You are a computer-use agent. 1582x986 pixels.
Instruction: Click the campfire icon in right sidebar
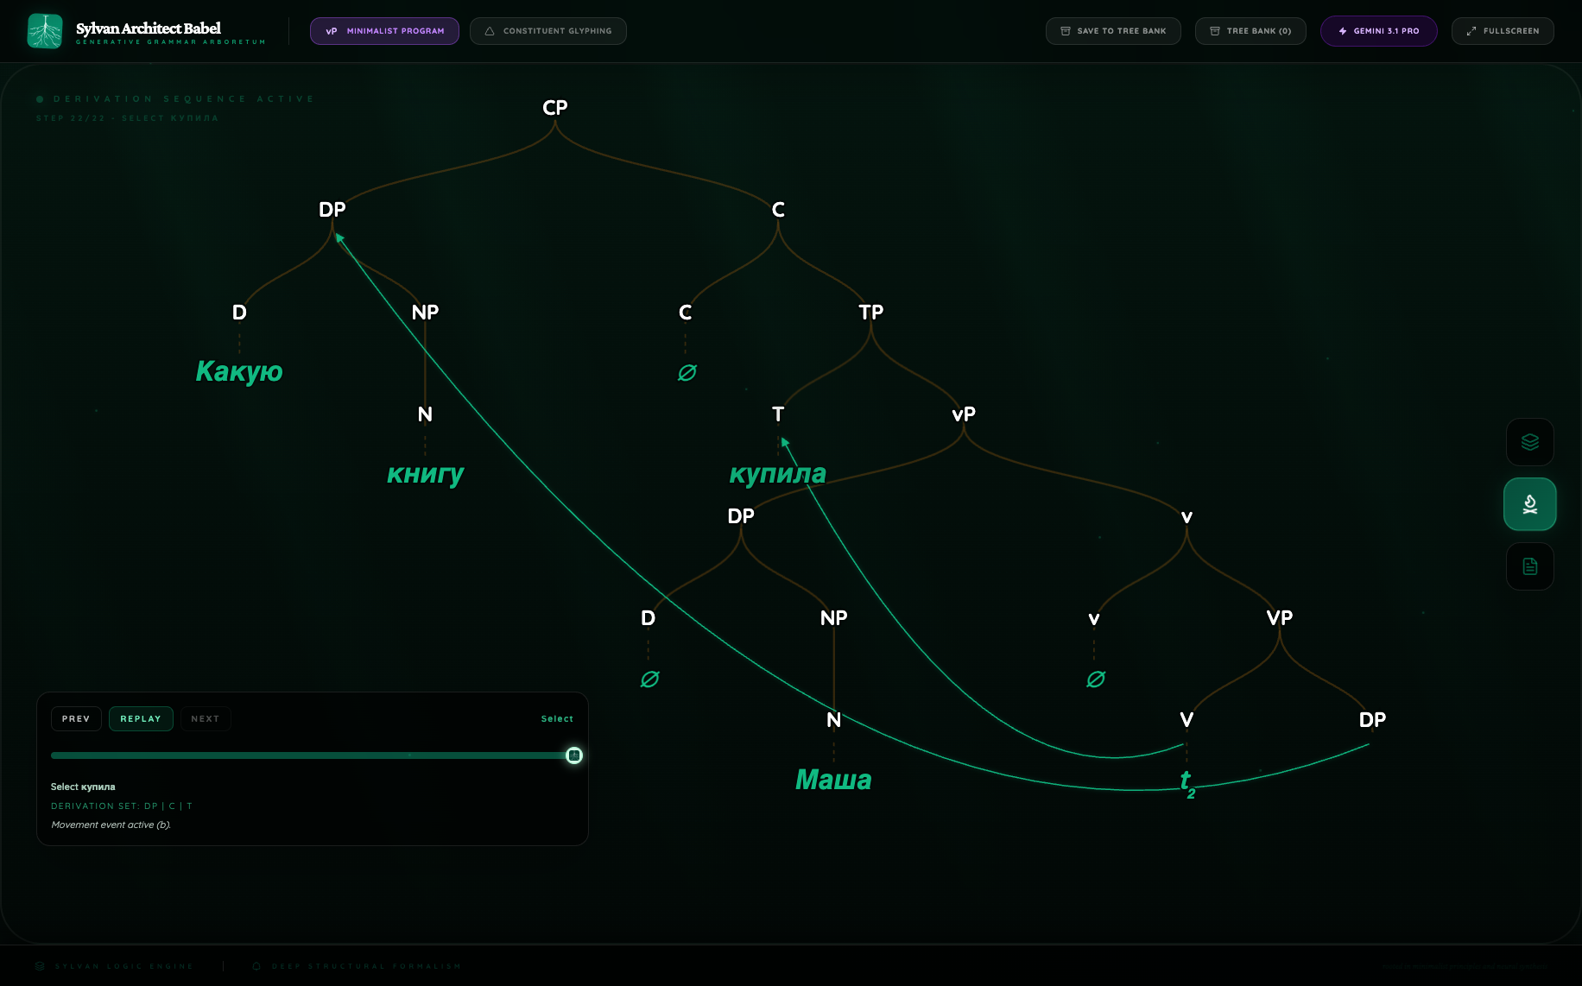pos(1529,504)
